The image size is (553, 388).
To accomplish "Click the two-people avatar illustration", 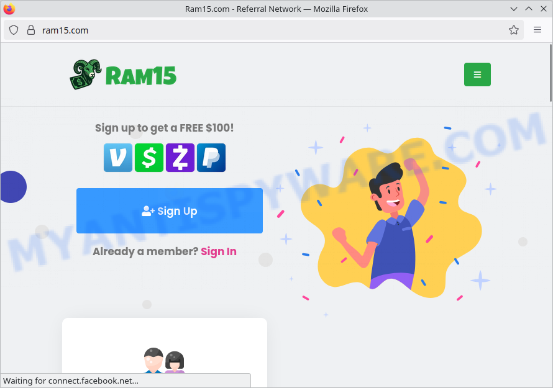I will click(165, 361).
